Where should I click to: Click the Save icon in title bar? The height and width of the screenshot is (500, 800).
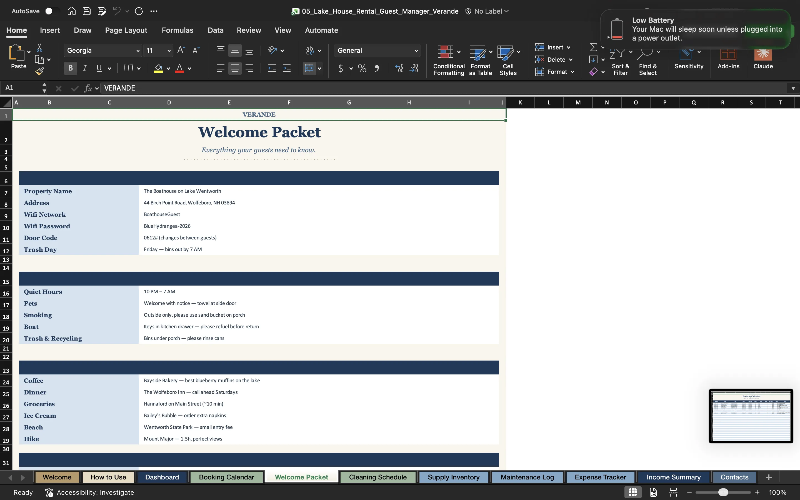tap(87, 11)
